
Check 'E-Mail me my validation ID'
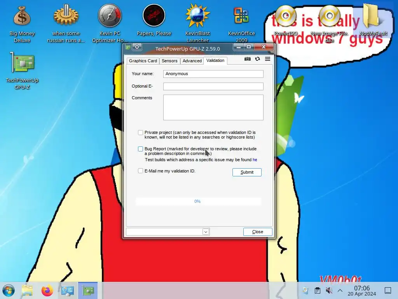coord(140,171)
